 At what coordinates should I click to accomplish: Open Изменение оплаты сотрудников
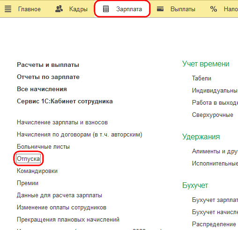click(x=61, y=208)
